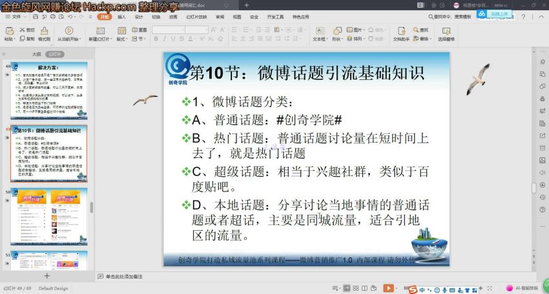Click the Increase Font Size icon

(x=213, y=30)
